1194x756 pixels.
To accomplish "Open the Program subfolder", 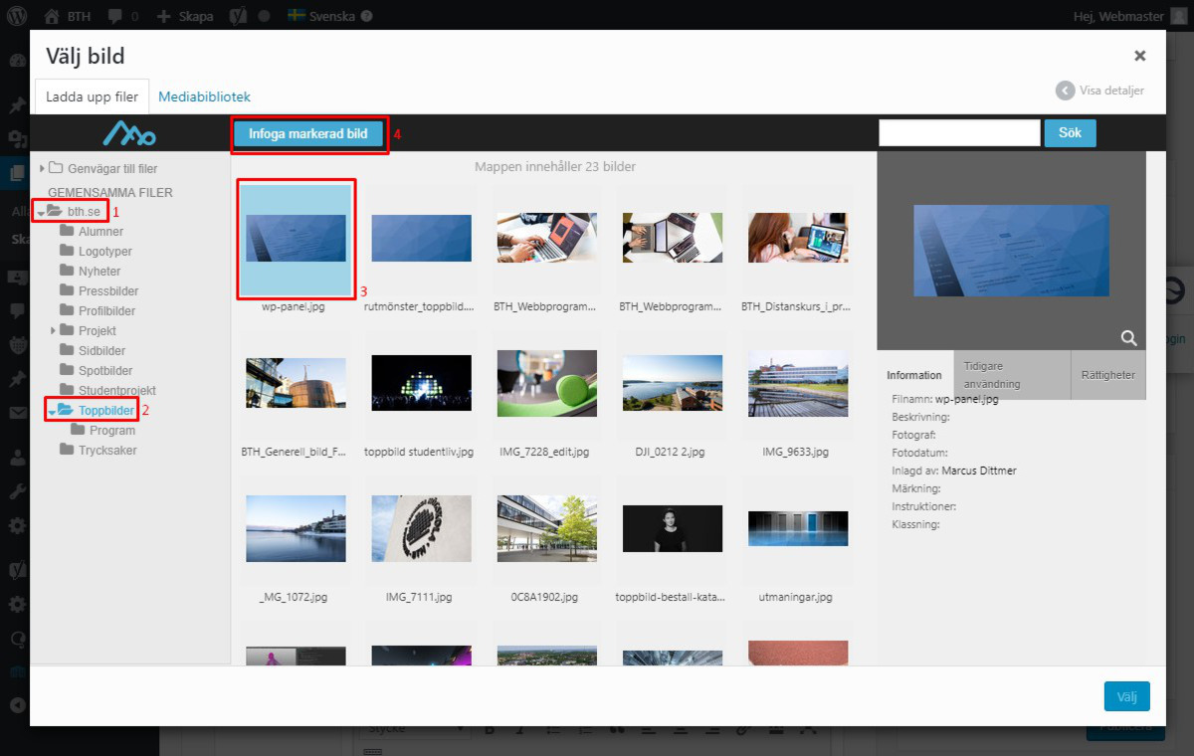I will pyautogui.click(x=112, y=430).
